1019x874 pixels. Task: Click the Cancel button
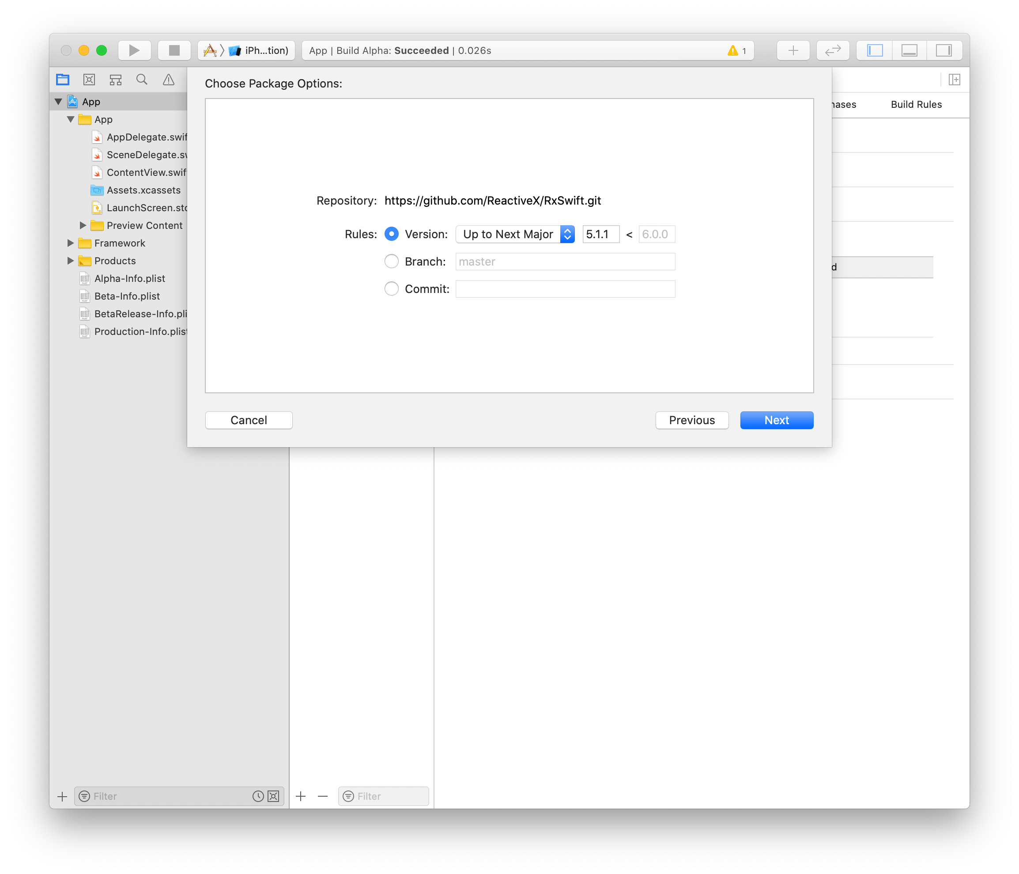coord(249,420)
